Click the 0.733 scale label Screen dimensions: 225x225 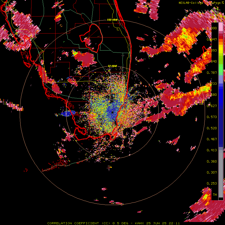[x=212, y=84]
